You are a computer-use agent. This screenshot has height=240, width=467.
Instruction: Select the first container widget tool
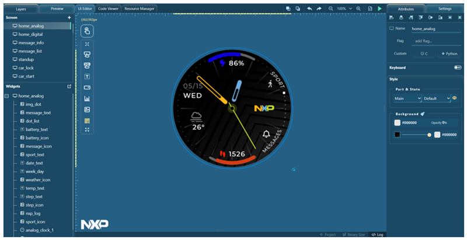point(87,55)
